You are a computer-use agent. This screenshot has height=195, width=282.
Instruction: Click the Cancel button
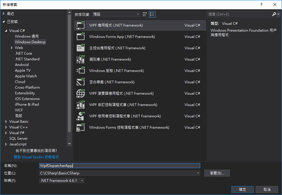[x=267, y=189]
